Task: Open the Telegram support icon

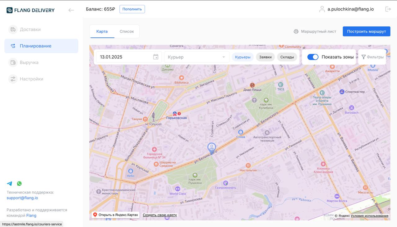Action: [x=10, y=184]
